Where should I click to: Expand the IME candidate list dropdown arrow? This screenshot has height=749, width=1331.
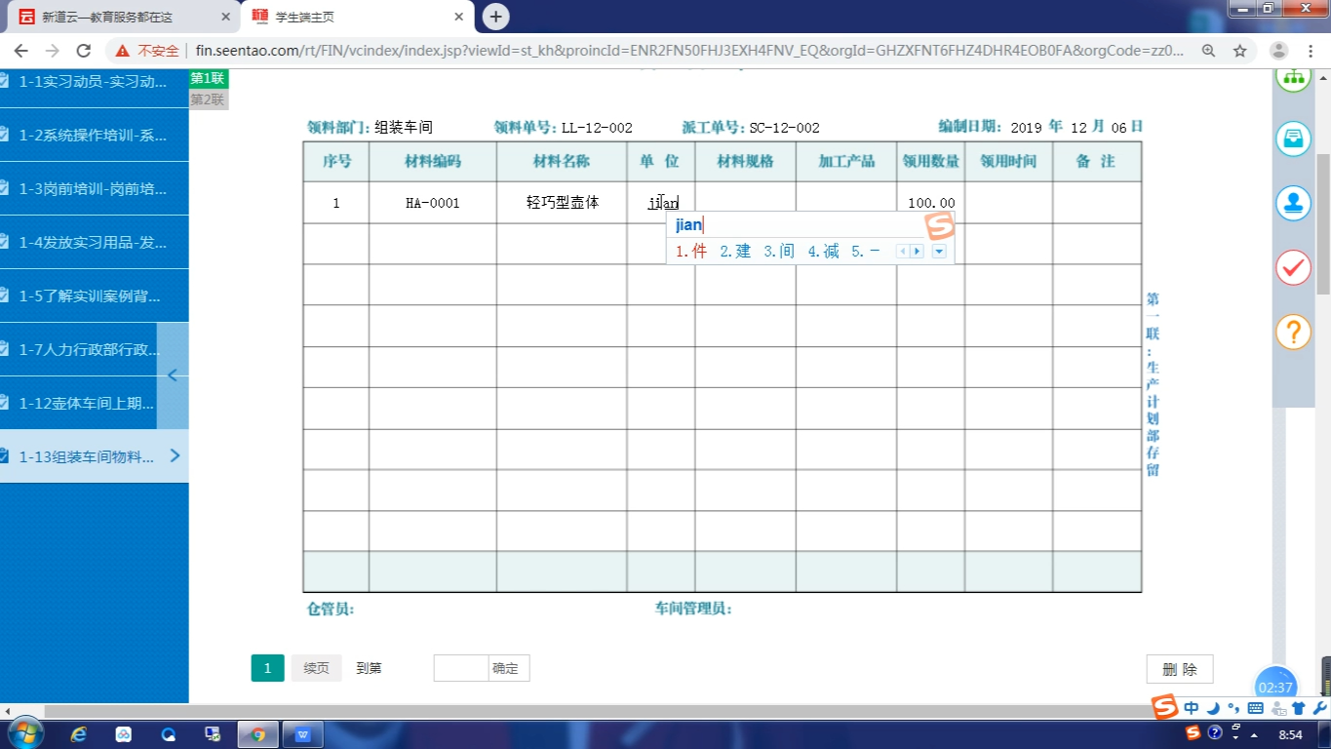(939, 252)
